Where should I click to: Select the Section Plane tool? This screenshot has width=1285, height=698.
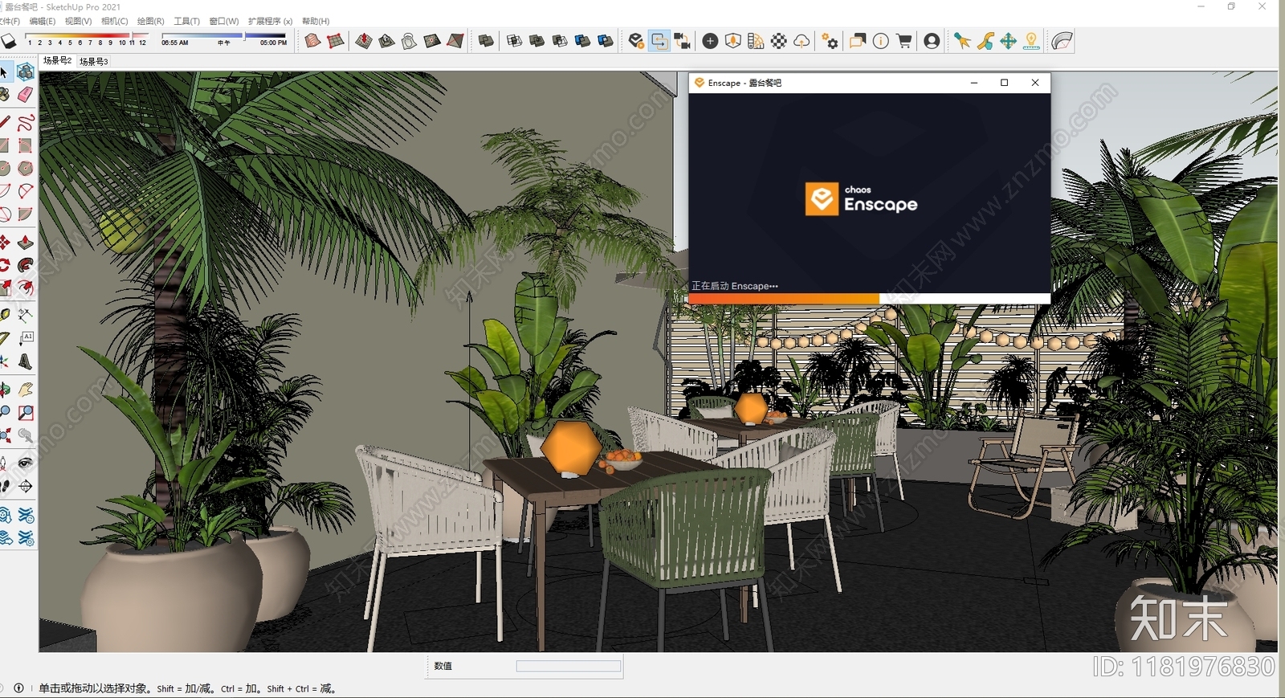26,486
